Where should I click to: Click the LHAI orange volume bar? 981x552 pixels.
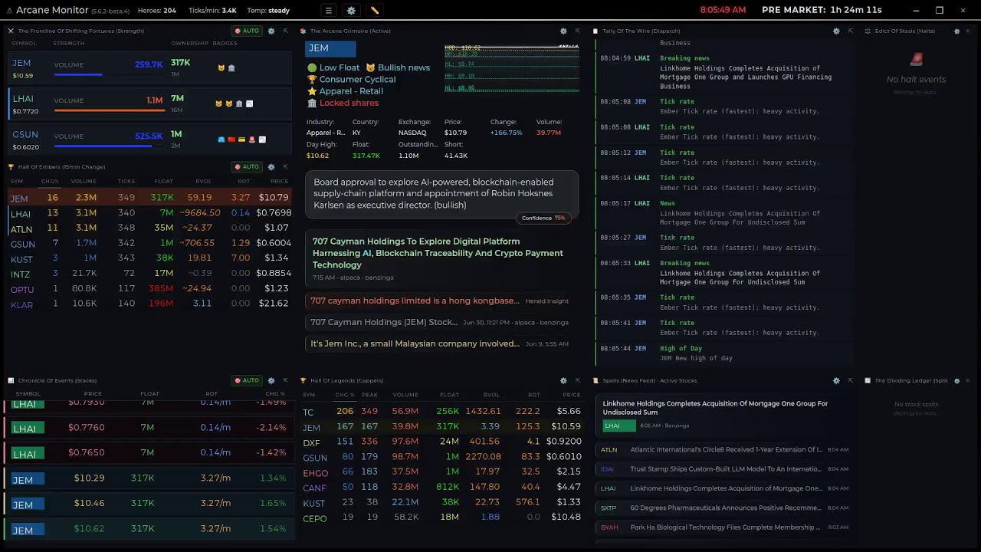click(108, 110)
